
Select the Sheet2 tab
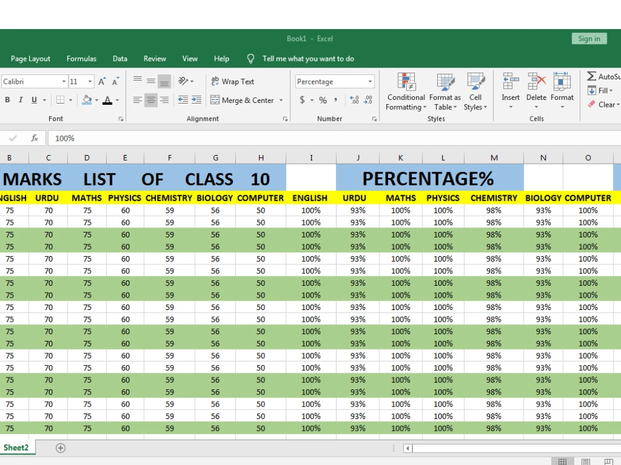16,448
